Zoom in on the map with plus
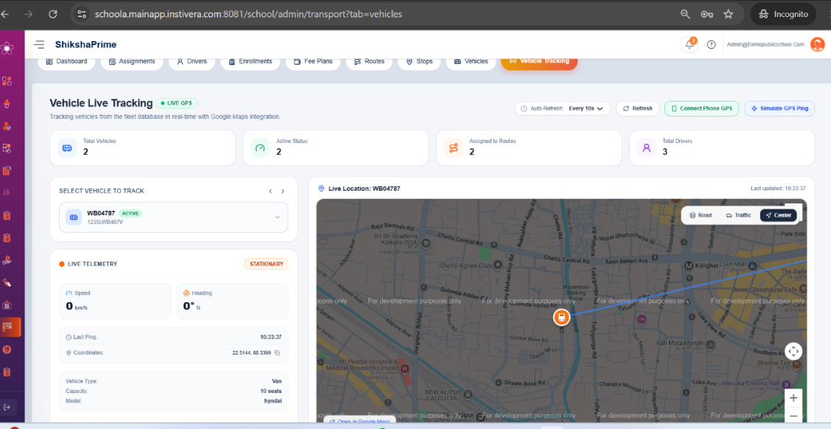Image resolution: width=831 pixels, height=429 pixels. (793, 398)
